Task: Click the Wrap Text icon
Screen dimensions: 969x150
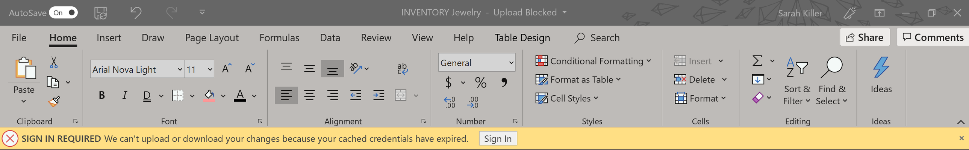Action: 402,69
